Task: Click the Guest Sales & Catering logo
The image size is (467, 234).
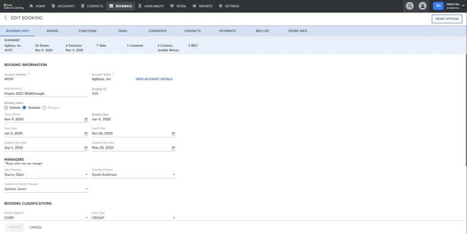Action: pos(14,6)
